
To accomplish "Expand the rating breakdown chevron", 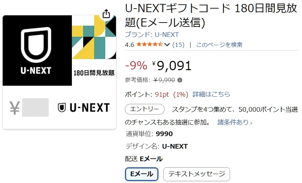I will [167, 45].
